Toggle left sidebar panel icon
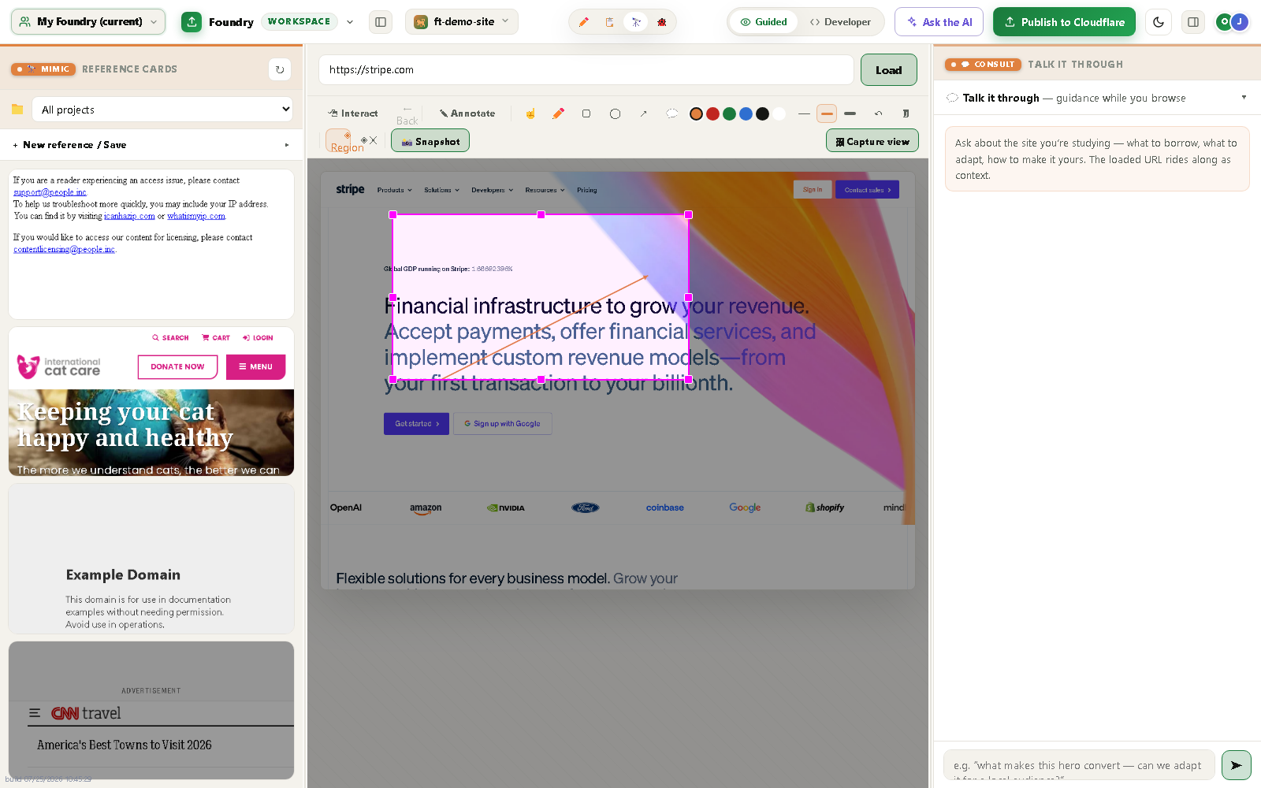The image size is (1261, 788). click(x=381, y=22)
